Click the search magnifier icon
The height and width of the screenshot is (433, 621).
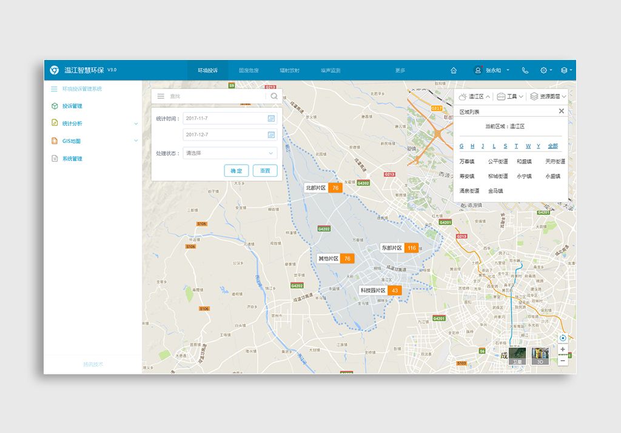274,96
